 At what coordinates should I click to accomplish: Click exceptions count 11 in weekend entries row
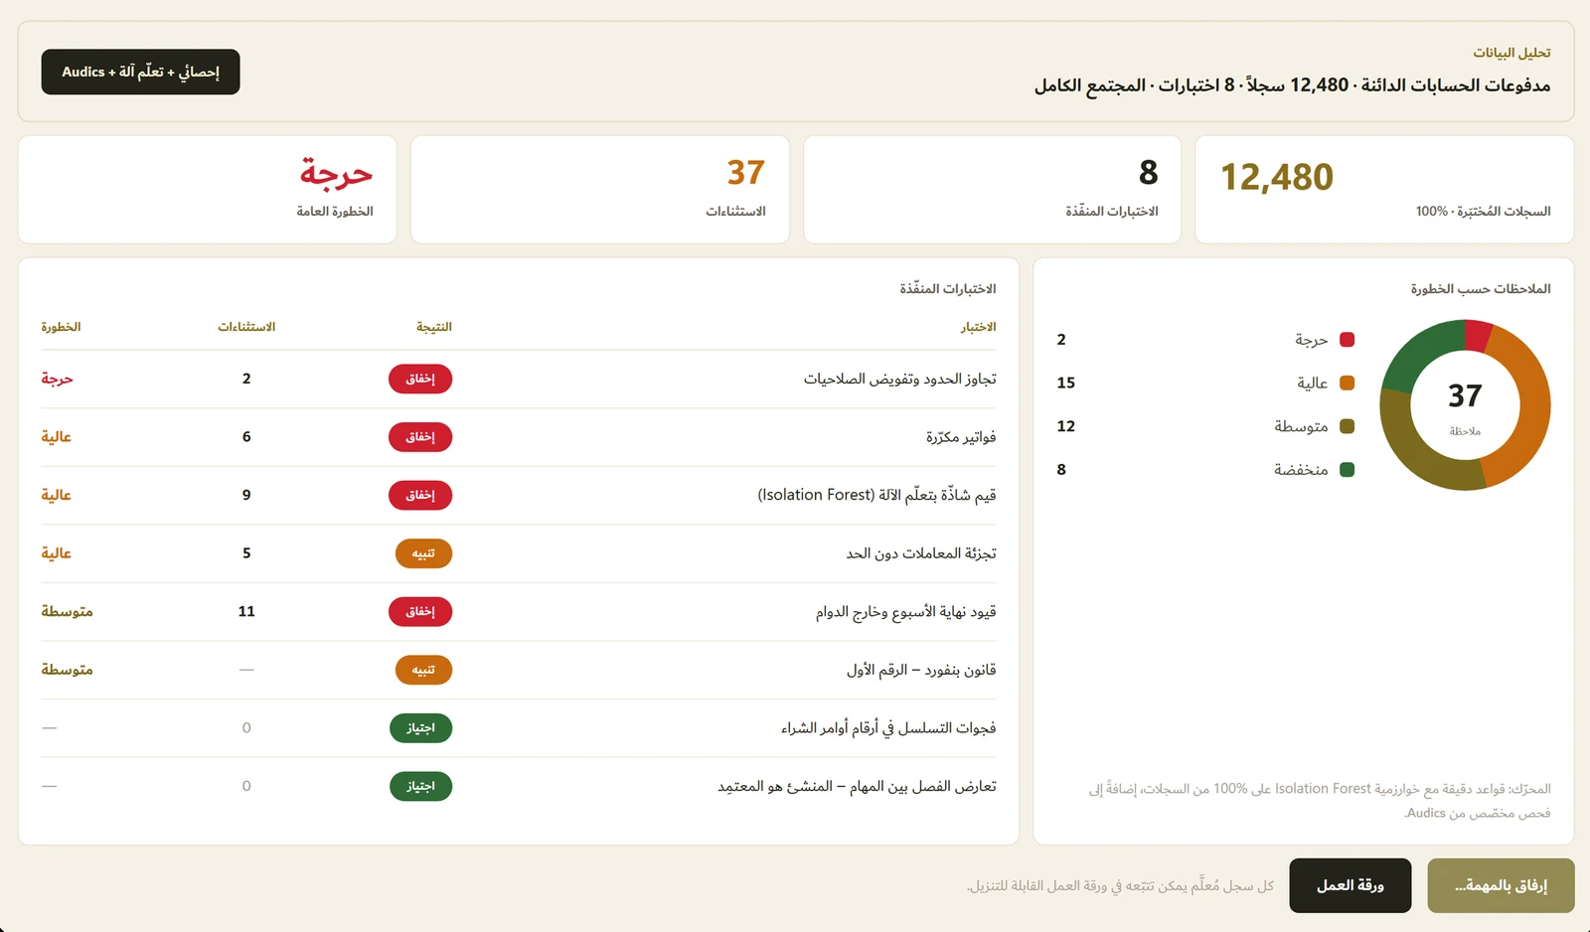point(246,612)
